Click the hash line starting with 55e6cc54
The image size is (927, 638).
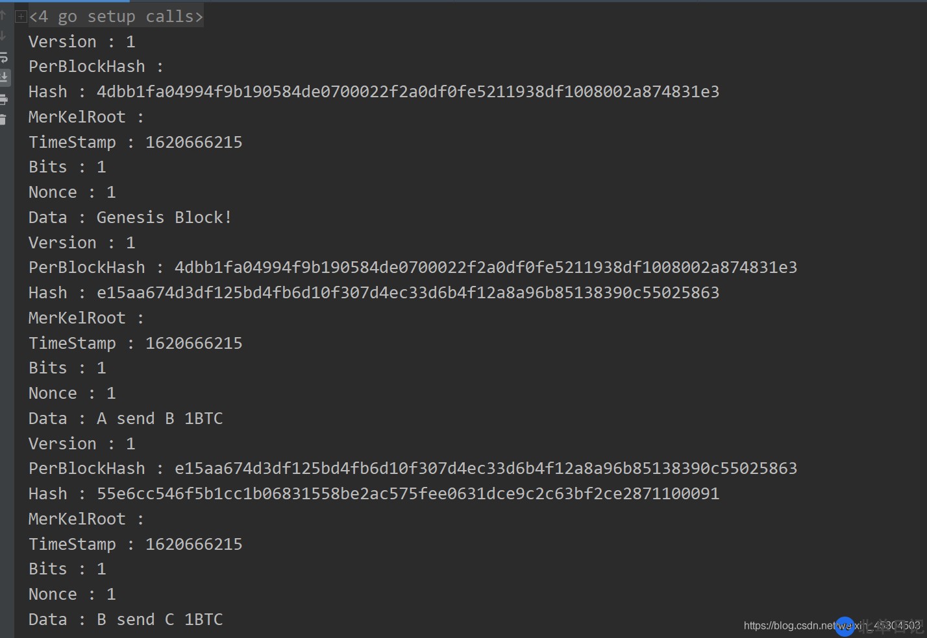(x=408, y=494)
